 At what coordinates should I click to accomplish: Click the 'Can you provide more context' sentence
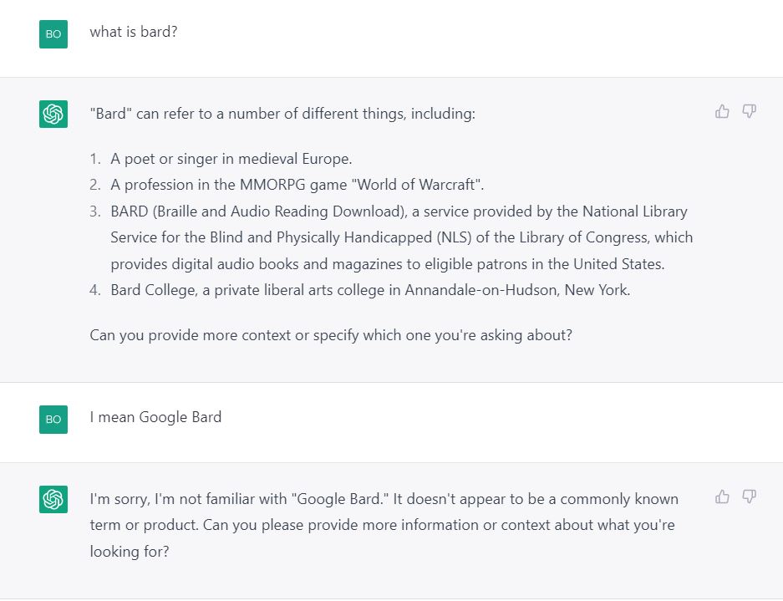coord(331,335)
